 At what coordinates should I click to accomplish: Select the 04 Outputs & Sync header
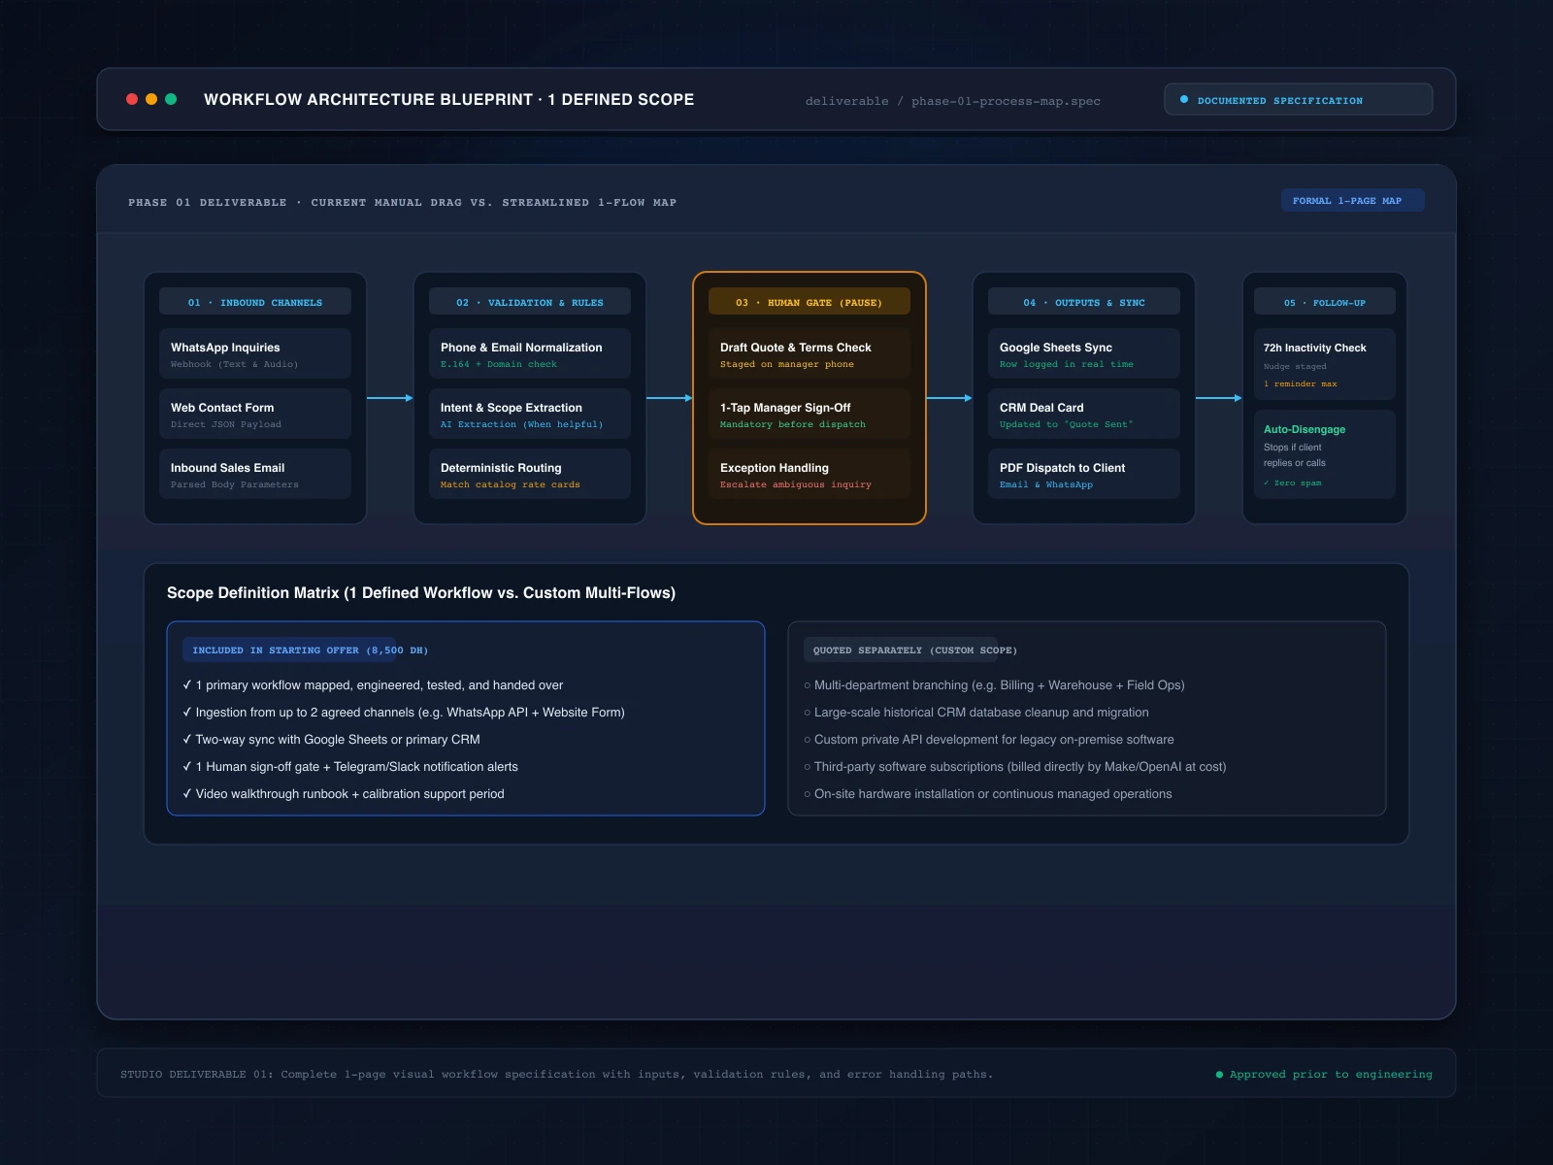1084,302
